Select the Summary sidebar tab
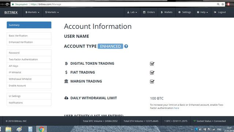 click(x=29, y=25)
